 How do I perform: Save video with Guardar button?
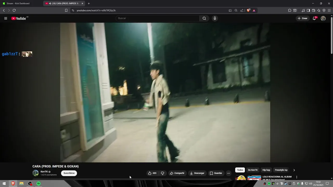tap(216, 173)
